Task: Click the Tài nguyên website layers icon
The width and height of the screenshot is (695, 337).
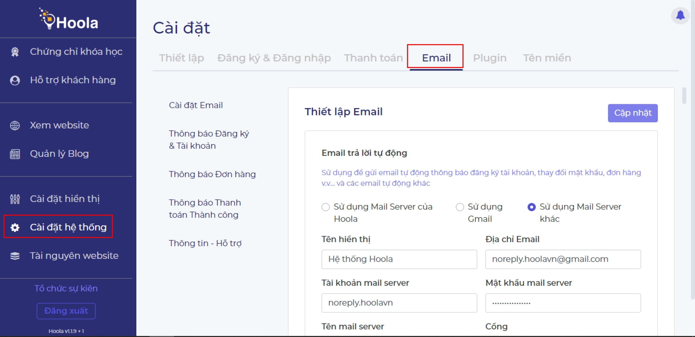Action: (15, 256)
